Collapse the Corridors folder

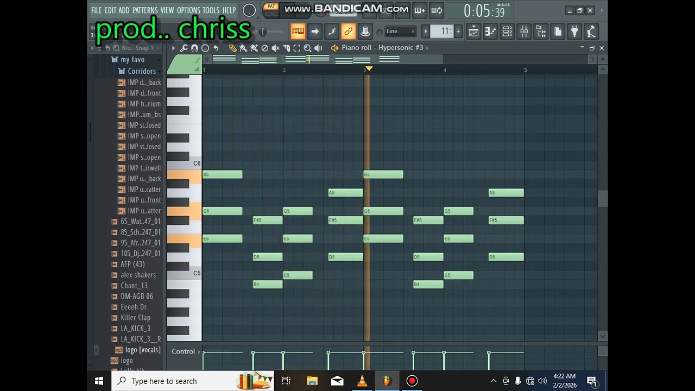pos(141,71)
